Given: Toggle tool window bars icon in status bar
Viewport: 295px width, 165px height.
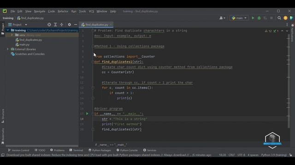Looking at the screenshot, I should point(3,155).
